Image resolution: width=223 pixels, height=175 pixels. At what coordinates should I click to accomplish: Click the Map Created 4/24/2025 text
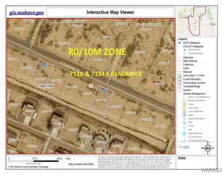click(81, 164)
